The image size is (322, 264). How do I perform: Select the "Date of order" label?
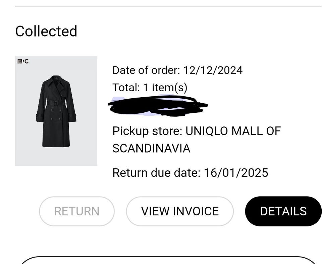[x=146, y=70]
